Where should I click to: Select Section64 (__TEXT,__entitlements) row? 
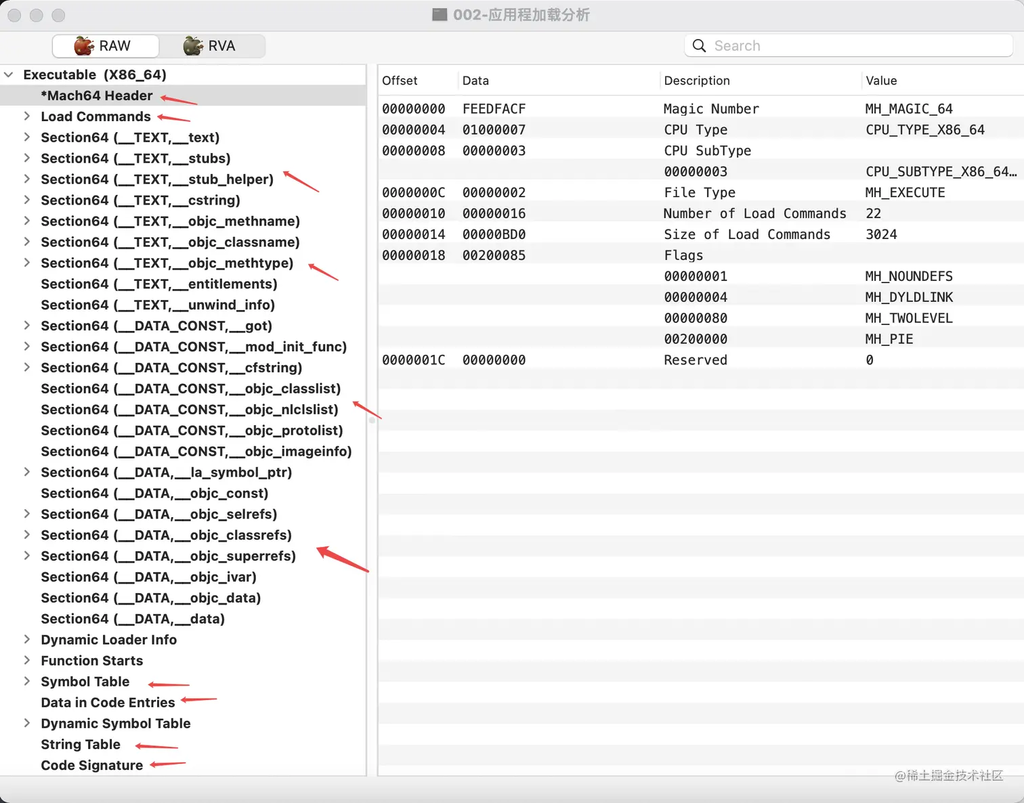point(183,284)
